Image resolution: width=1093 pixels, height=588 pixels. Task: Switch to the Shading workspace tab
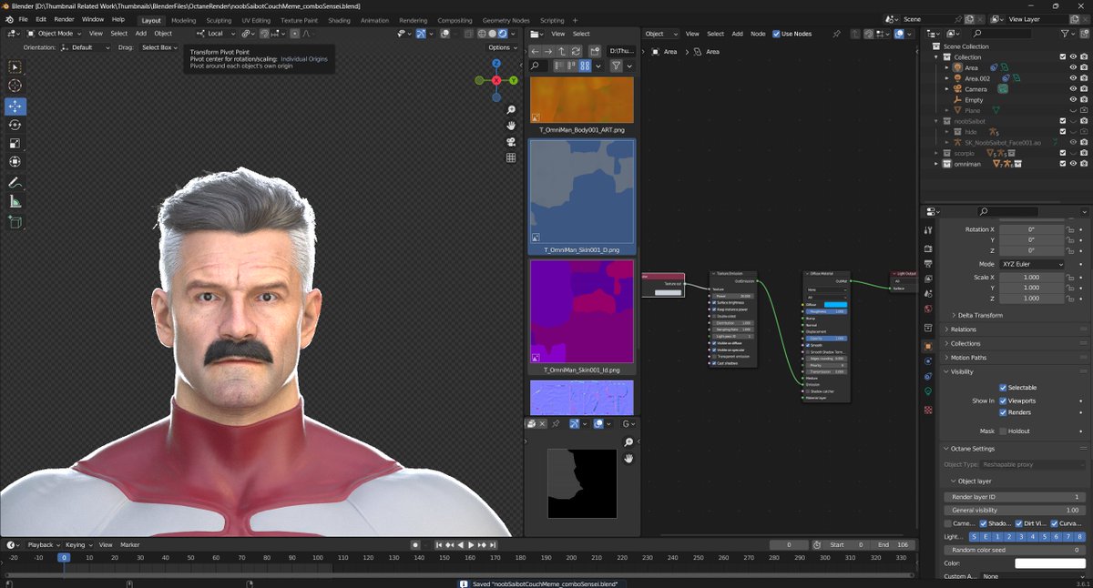pyautogui.click(x=339, y=20)
